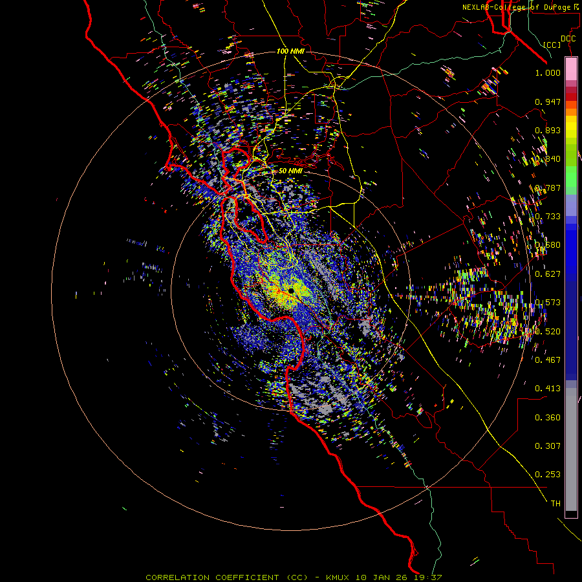Pick the large gray lower segment of the colorbar

[x=571, y=449]
